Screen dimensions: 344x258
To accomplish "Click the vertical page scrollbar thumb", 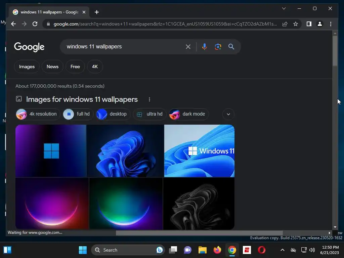I will (335, 51).
